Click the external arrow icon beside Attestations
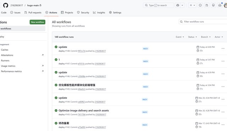The image size is (227, 131). pyautogui.click(x=43, y=55)
